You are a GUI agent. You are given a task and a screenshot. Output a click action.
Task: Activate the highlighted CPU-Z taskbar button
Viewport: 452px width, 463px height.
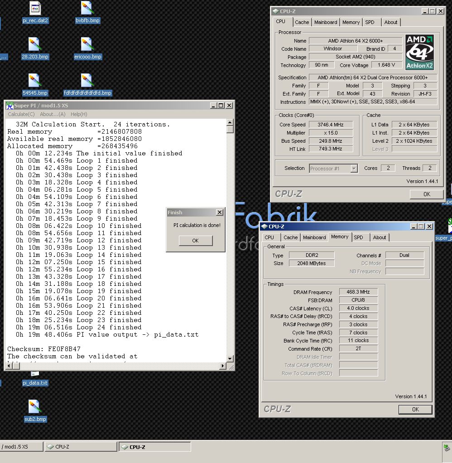(x=155, y=447)
